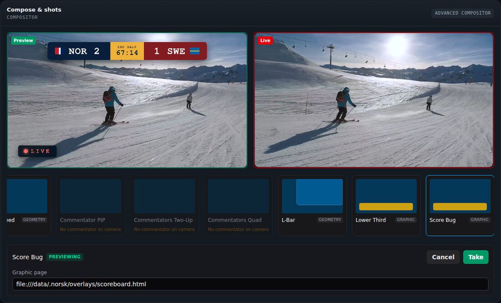501x303 pixels.
Task: Click "No commentator on camera" under Commentators Quad
Action: coord(238,229)
